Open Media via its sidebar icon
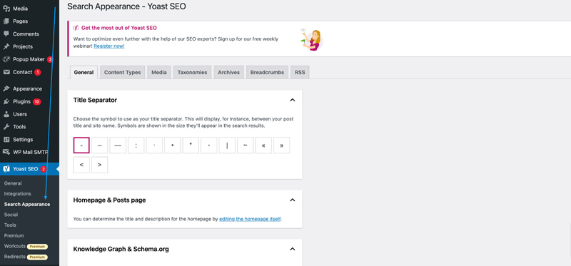571x266 pixels. [6, 9]
